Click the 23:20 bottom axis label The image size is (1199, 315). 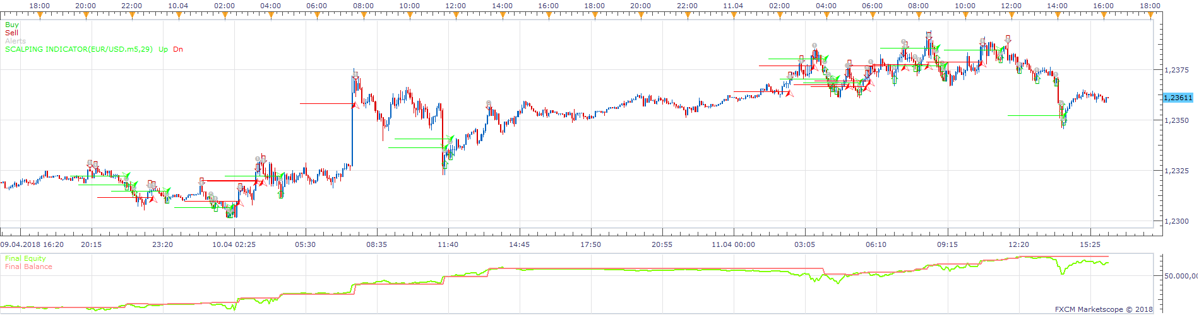[x=163, y=244]
